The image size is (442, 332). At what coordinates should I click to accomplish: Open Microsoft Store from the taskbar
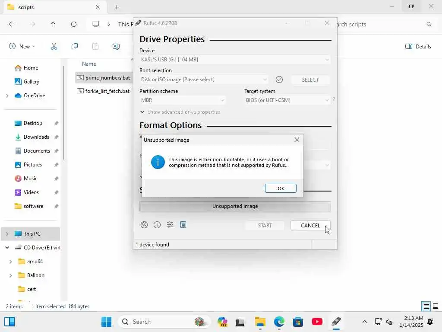298,322
